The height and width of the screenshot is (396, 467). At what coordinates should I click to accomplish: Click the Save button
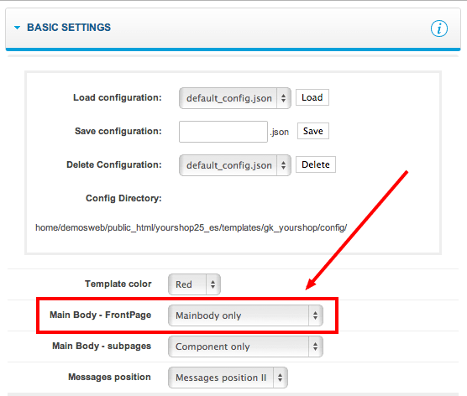[x=313, y=131]
